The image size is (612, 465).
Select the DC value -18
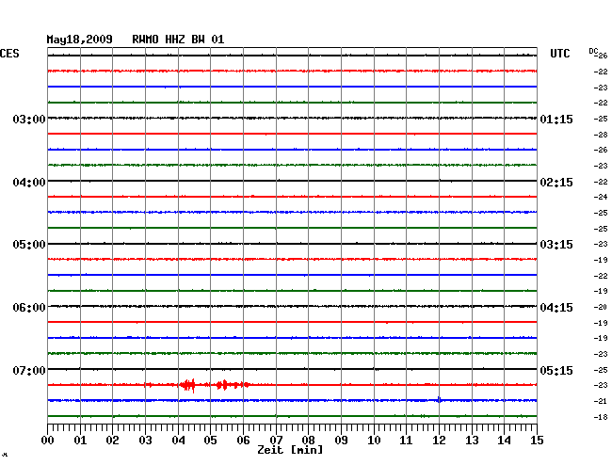(601, 417)
